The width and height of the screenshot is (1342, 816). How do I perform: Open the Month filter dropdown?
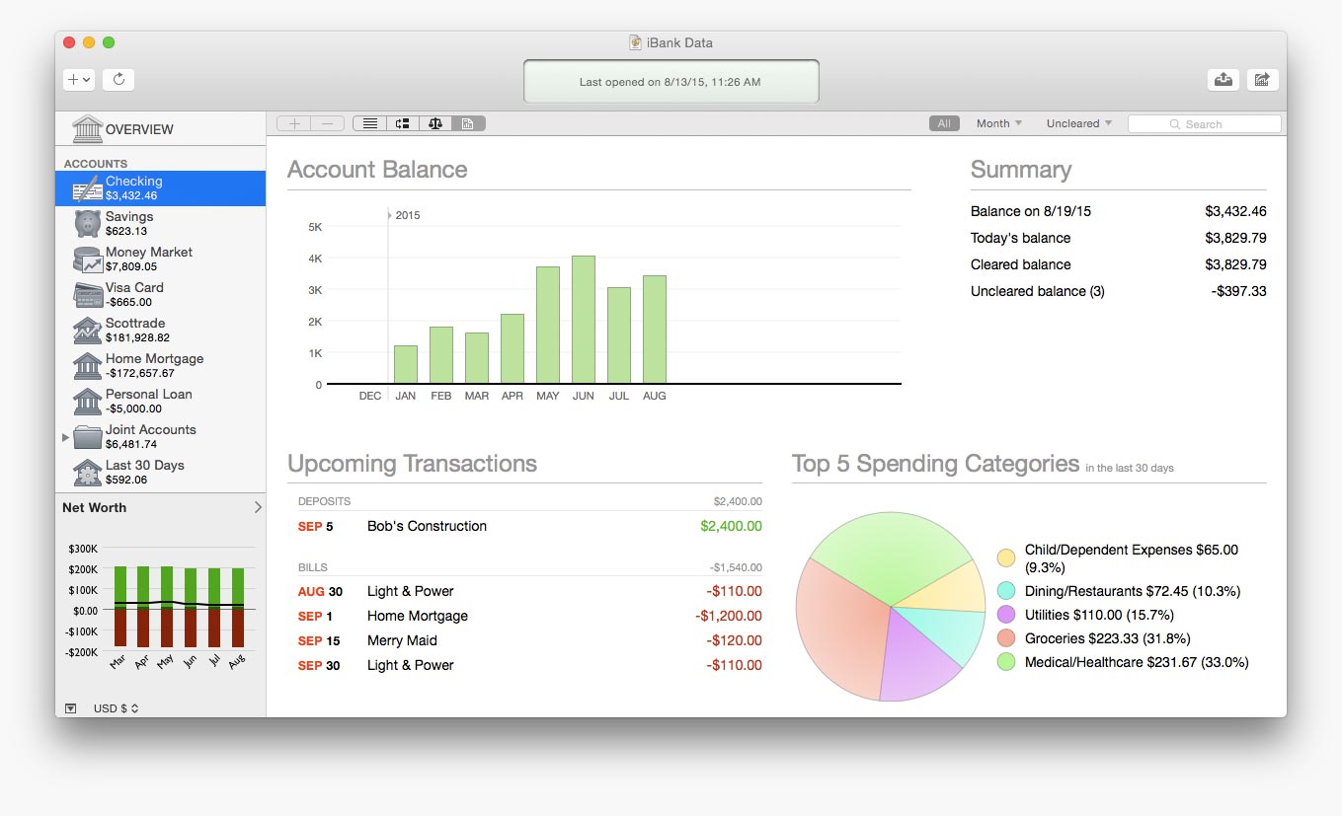(x=998, y=123)
